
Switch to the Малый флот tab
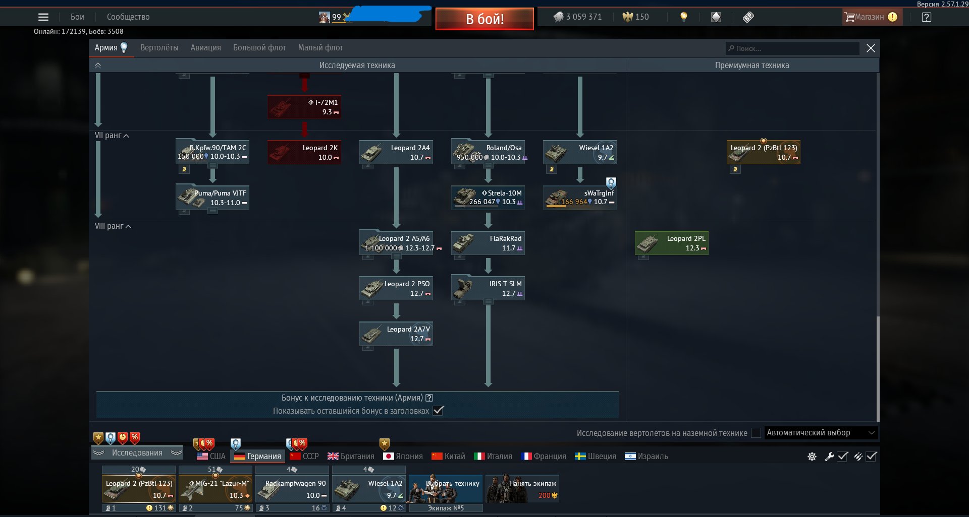click(x=320, y=47)
